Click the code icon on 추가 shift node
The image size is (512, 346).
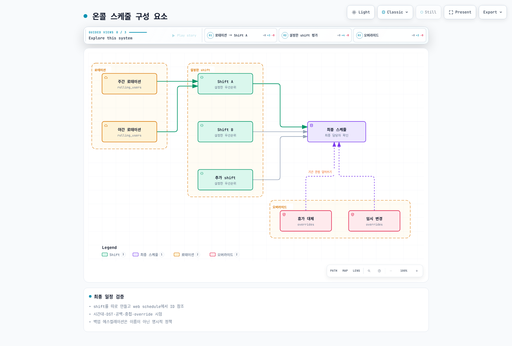(x=202, y=174)
